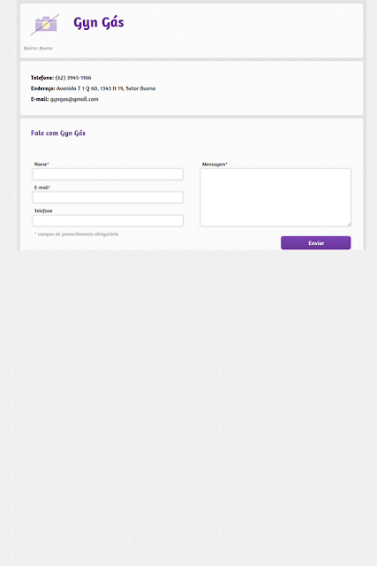Click the crossed-out camera placeholder image

pyautogui.click(x=45, y=25)
